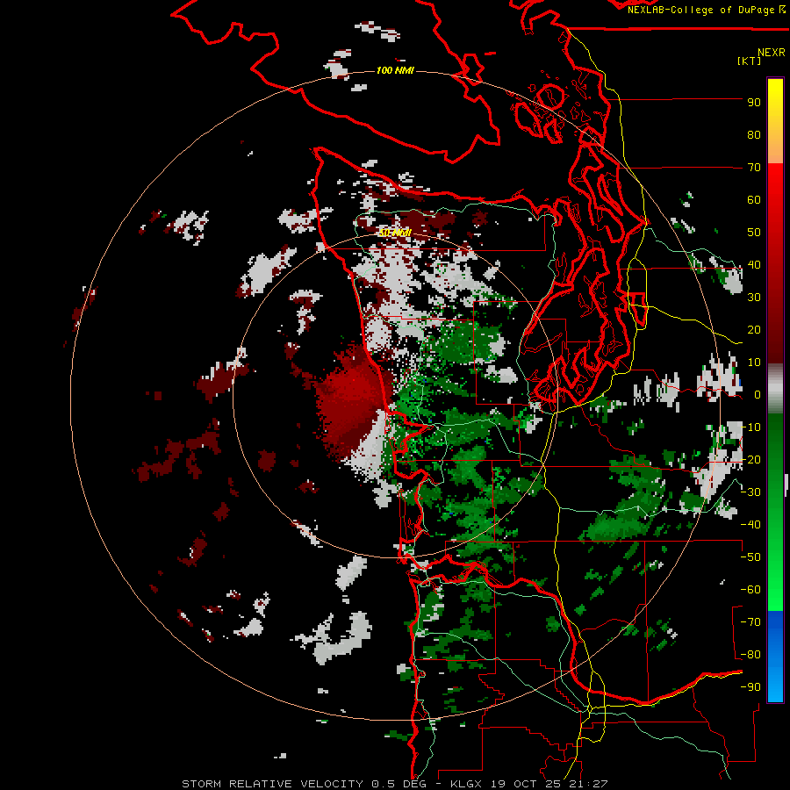Screen dimensions: 790x790
Task: Click the 20 value on the velocity scale
Action: [754, 330]
